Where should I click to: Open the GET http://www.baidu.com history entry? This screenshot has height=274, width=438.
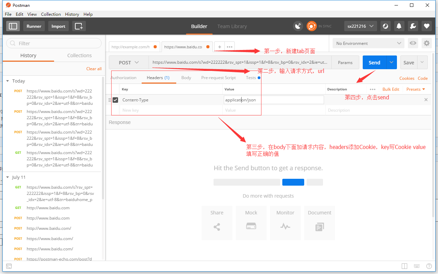[53, 208]
